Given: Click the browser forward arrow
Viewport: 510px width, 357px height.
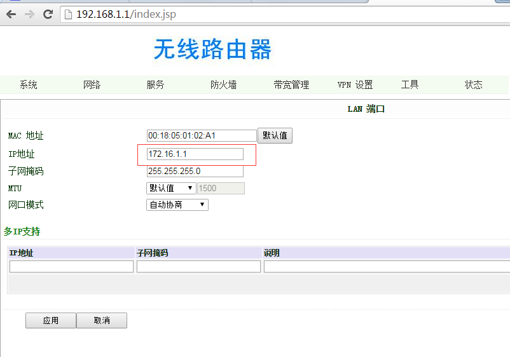Looking at the screenshot, I should point(29,14).
